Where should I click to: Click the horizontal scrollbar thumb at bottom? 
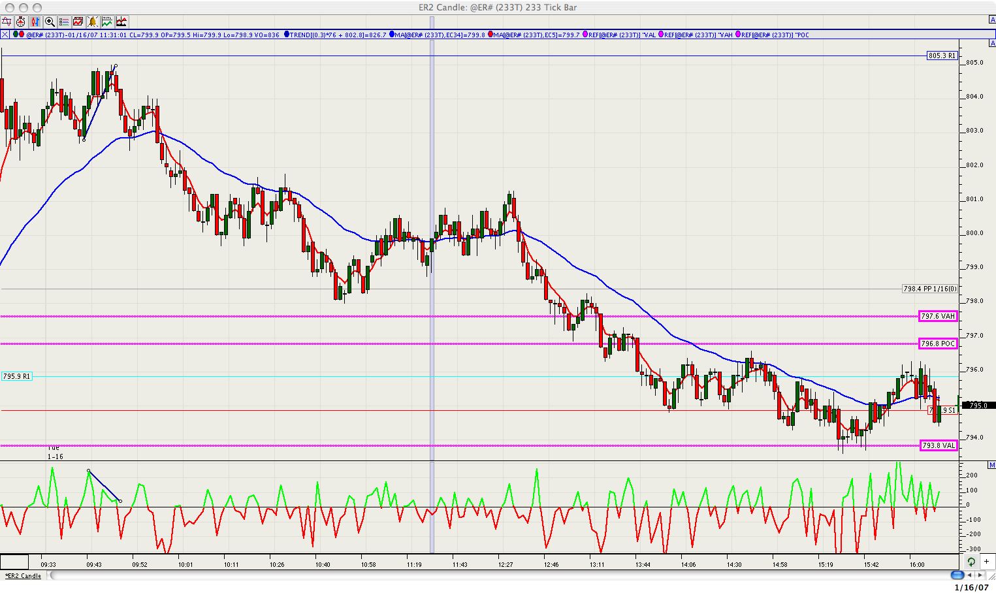(x=957, y=575)
